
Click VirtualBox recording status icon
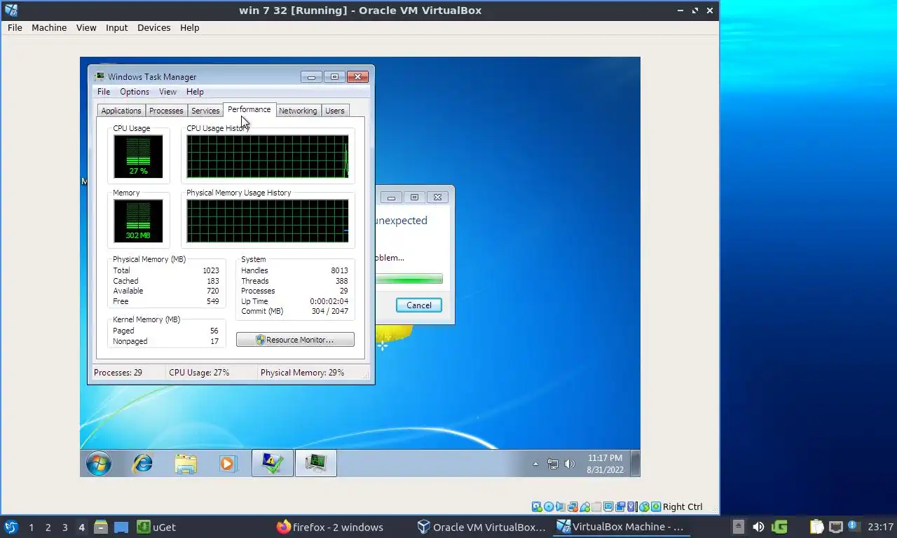pos(620,506)
